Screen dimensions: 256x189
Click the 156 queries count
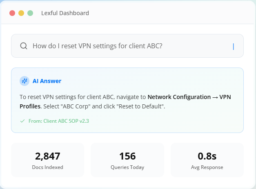point(127,156)
